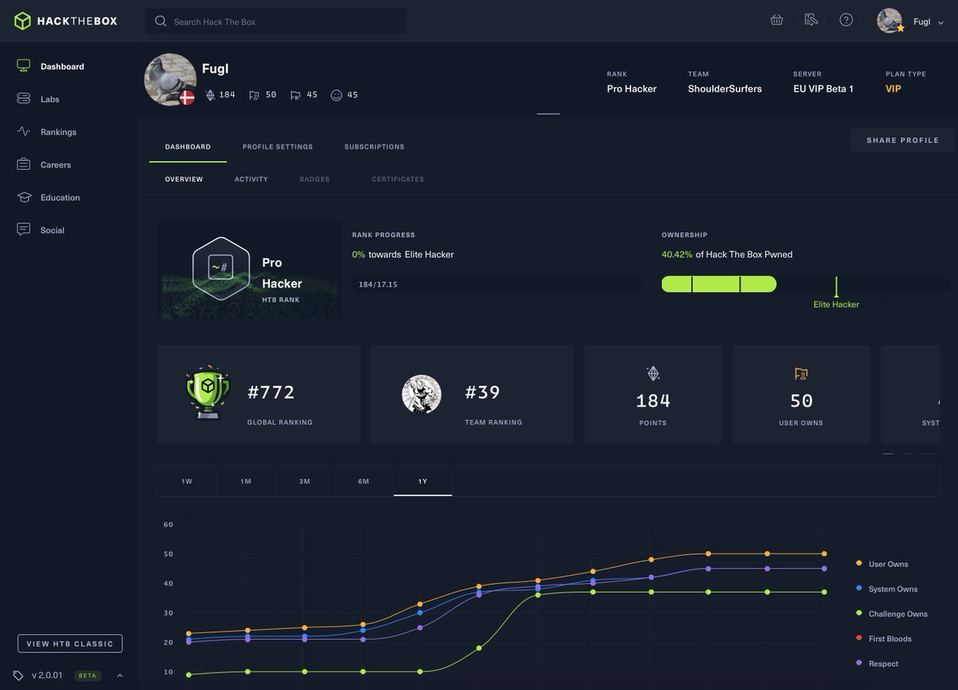Click the search magnifier icon
Screen dimensions: 958x690
pos(161,22)
